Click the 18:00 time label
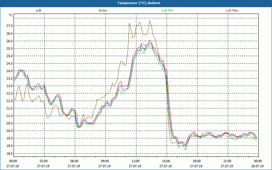 coord(197,161)
